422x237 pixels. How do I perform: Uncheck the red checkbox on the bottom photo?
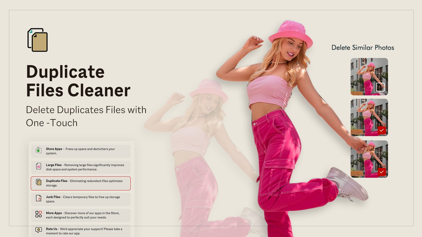pos(382,172)
